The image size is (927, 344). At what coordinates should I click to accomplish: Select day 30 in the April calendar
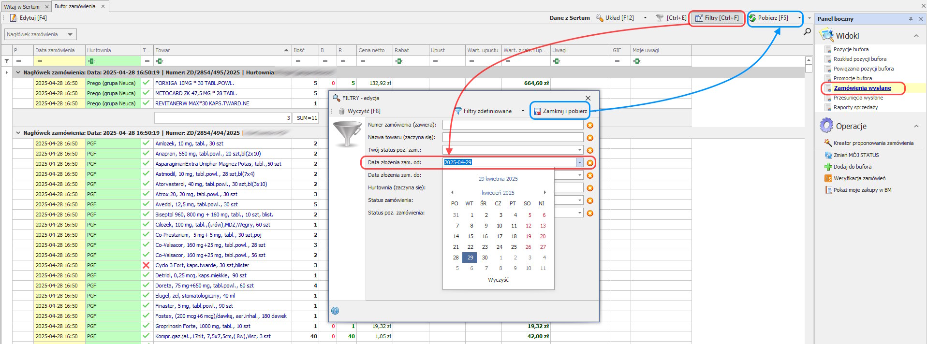click(x=485, y=258)
